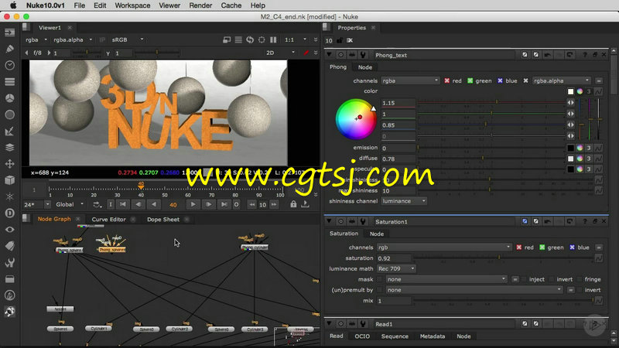Viewport: 619px width, 348px height.
Task: Open the Transform nodes move icon
Action: [10, 164]
